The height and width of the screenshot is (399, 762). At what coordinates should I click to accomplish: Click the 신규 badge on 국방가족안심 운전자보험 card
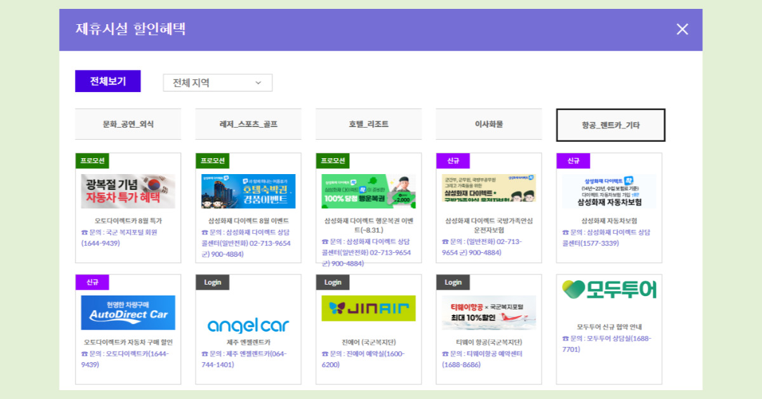[x=453, y=161]
